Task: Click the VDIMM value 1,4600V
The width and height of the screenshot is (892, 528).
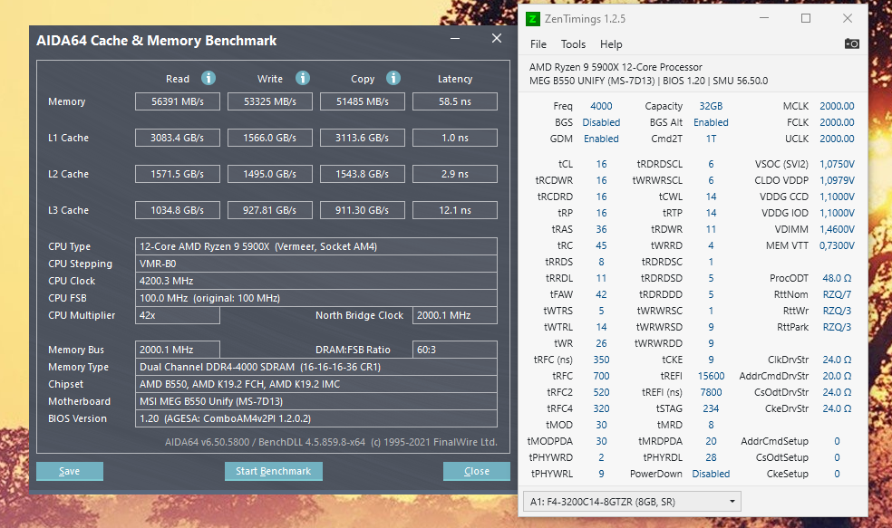Action: 837,230
